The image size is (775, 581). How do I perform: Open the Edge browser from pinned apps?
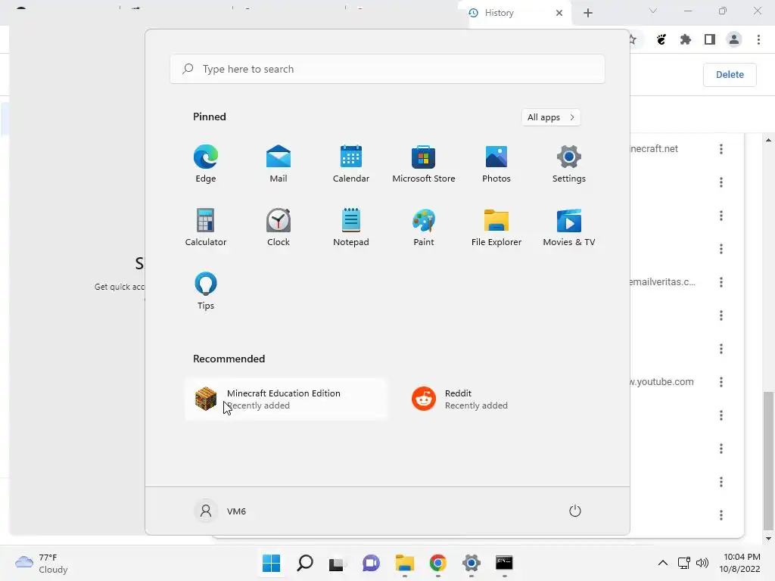click(x=206, y=164)
